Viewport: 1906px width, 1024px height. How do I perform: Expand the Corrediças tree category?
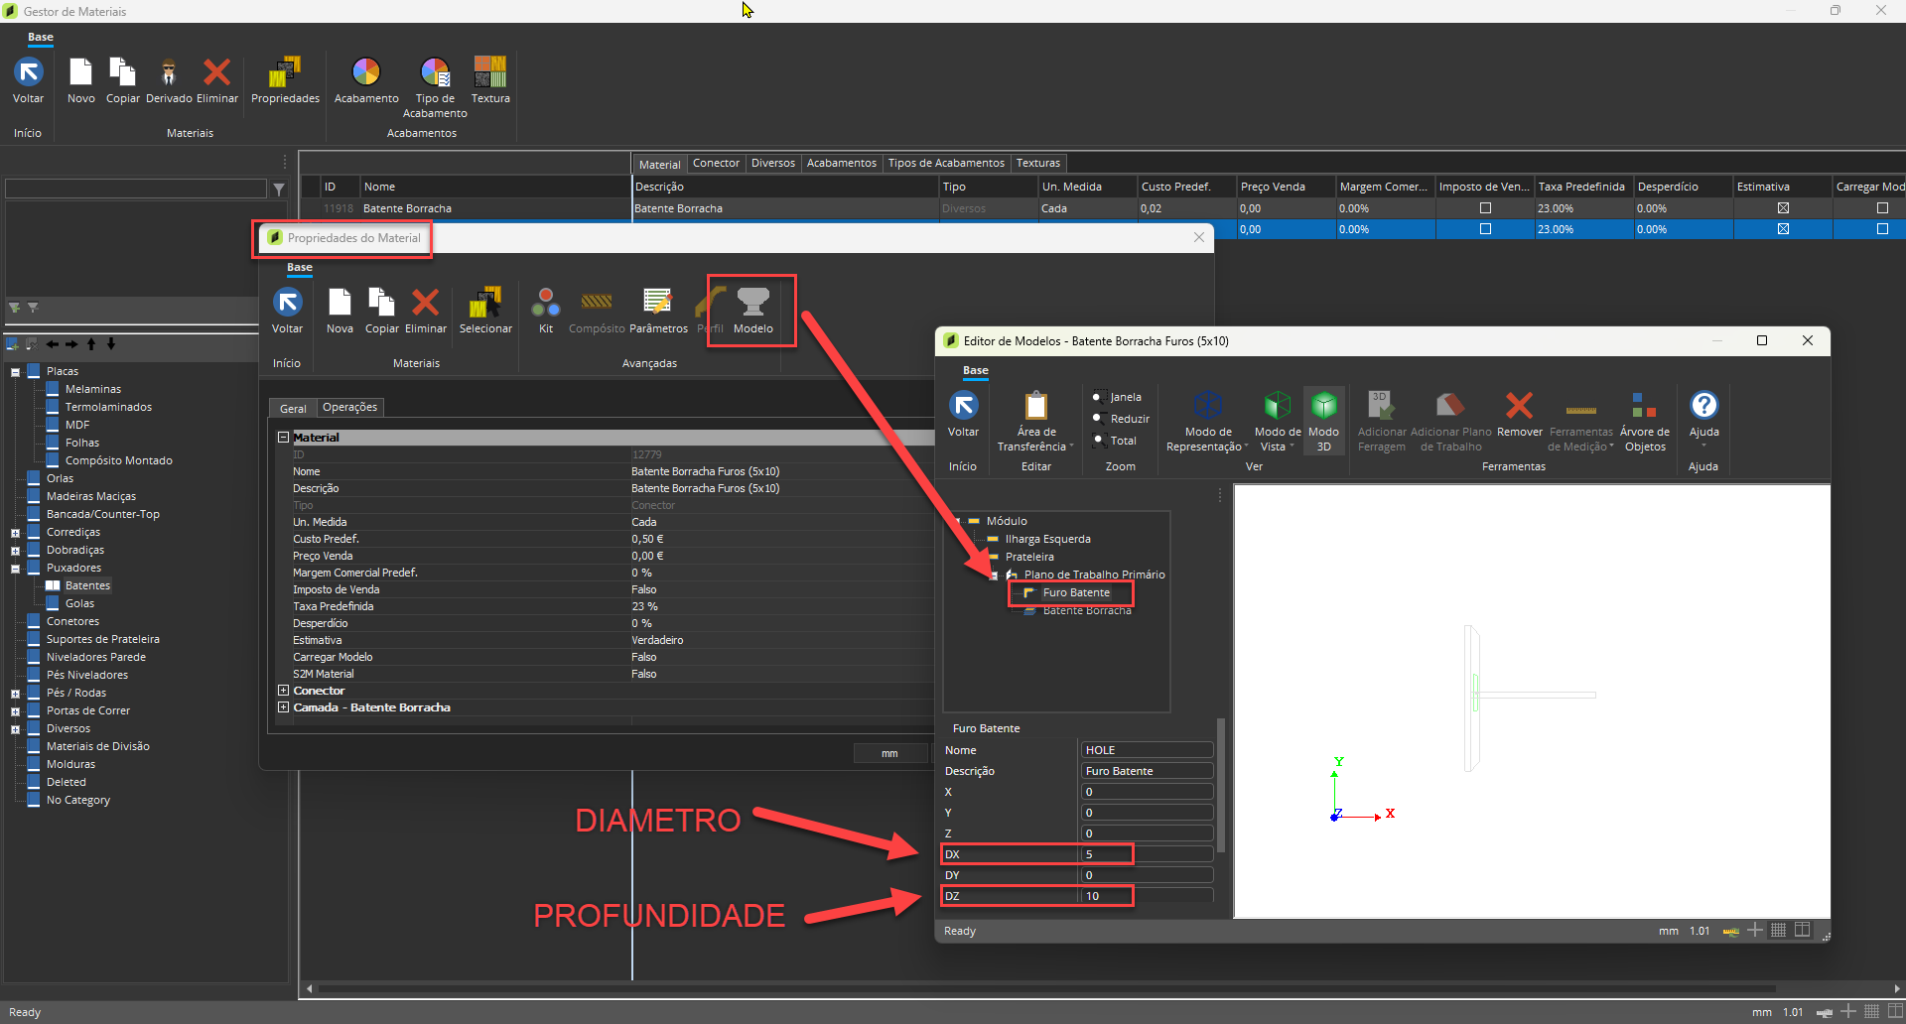click(15, 533)
